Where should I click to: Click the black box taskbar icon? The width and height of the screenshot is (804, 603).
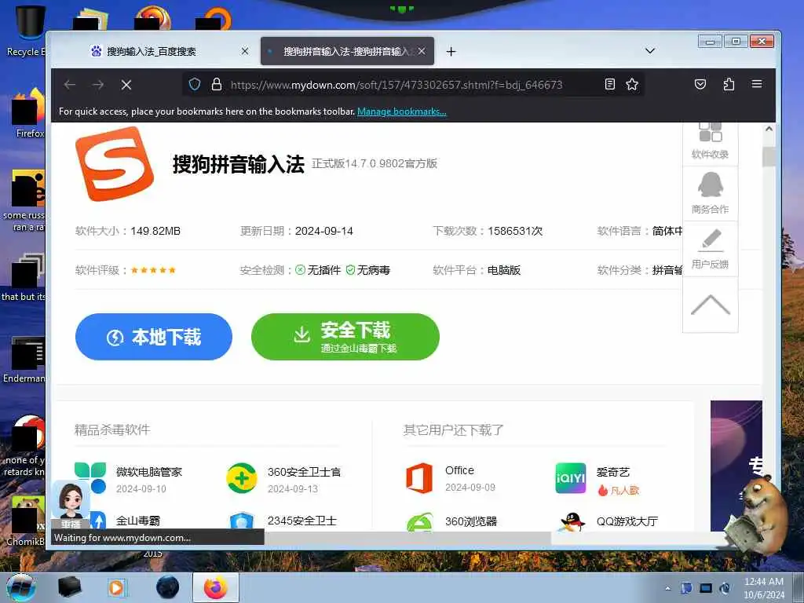[x=69, y=587]
